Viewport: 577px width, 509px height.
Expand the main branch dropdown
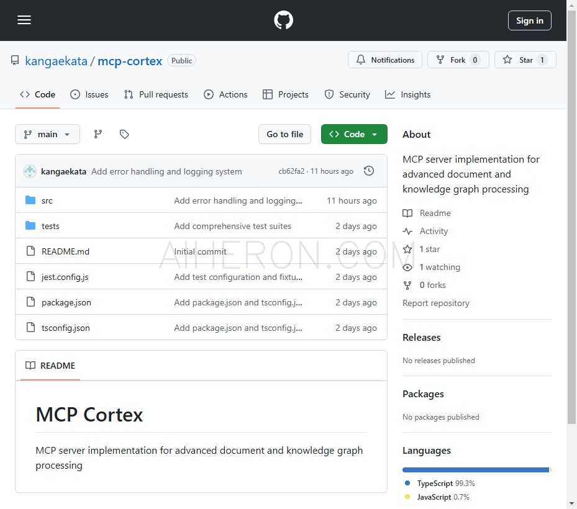[x=47, y=134]
